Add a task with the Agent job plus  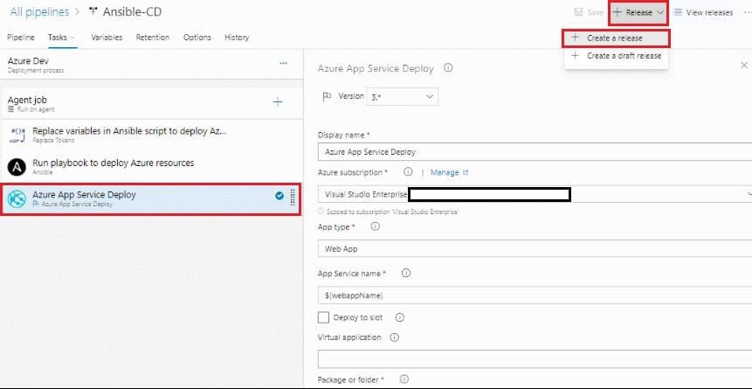pos(278,101)
